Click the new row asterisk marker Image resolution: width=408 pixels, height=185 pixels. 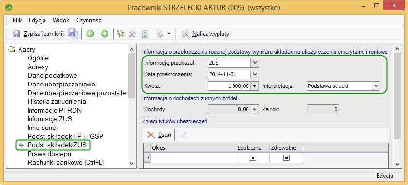147,158
